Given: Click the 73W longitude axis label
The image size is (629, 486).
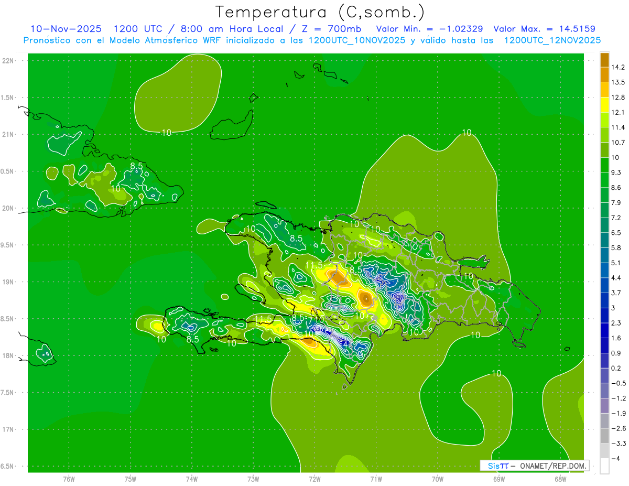Looking at the screenshot, I should [253, 479].
